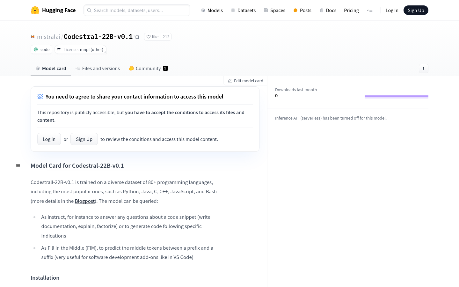Click Sign Up button in access box
Image resolution: width=459 pixels, height=287 pixels.
[x=84, y=139]
